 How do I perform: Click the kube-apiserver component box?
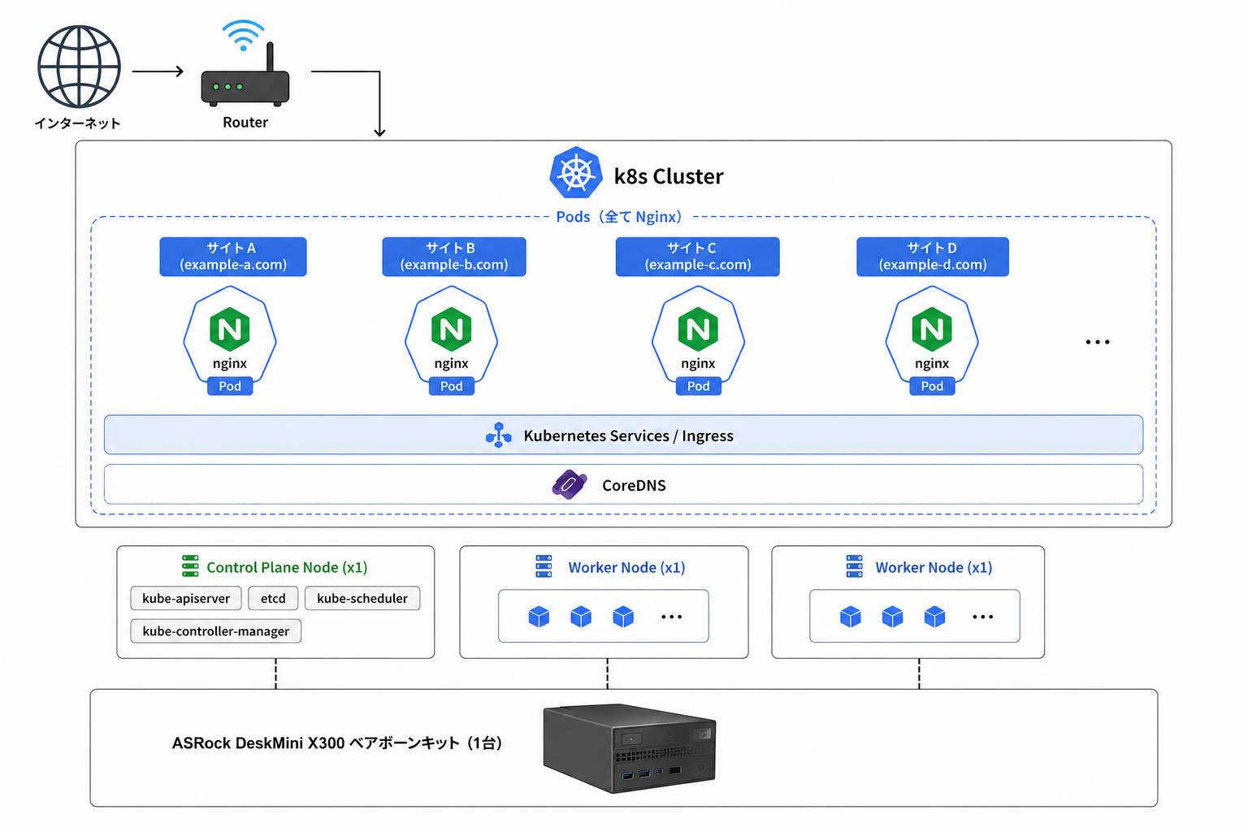[186, 598]
